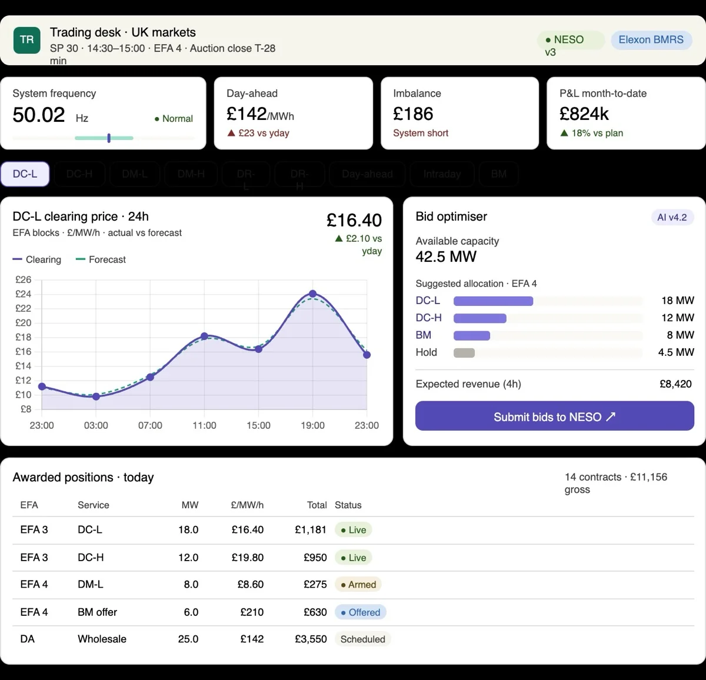The height and width of the screenshot is (680, 706).
Task: Toggle the Forecast series in the legend
Action: [101, 259]
